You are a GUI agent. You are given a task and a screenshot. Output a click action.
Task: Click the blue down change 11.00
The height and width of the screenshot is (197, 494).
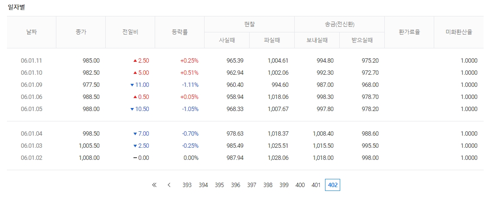pyautogui.click(x=140, y=85)
